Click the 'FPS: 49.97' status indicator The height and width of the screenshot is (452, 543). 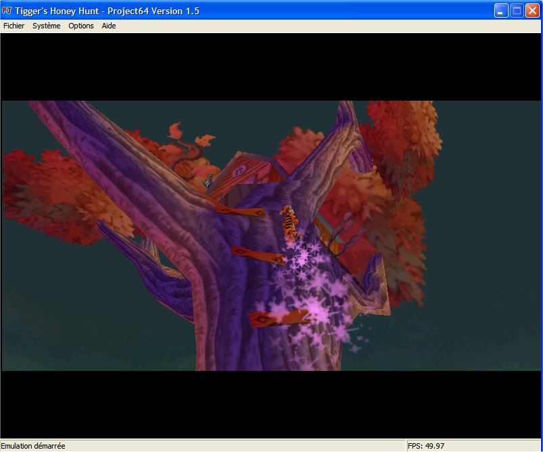426,446
